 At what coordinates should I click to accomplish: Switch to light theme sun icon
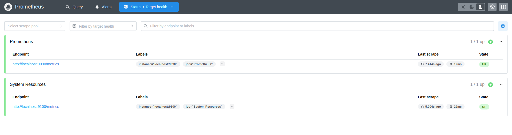tap(463, 7)
